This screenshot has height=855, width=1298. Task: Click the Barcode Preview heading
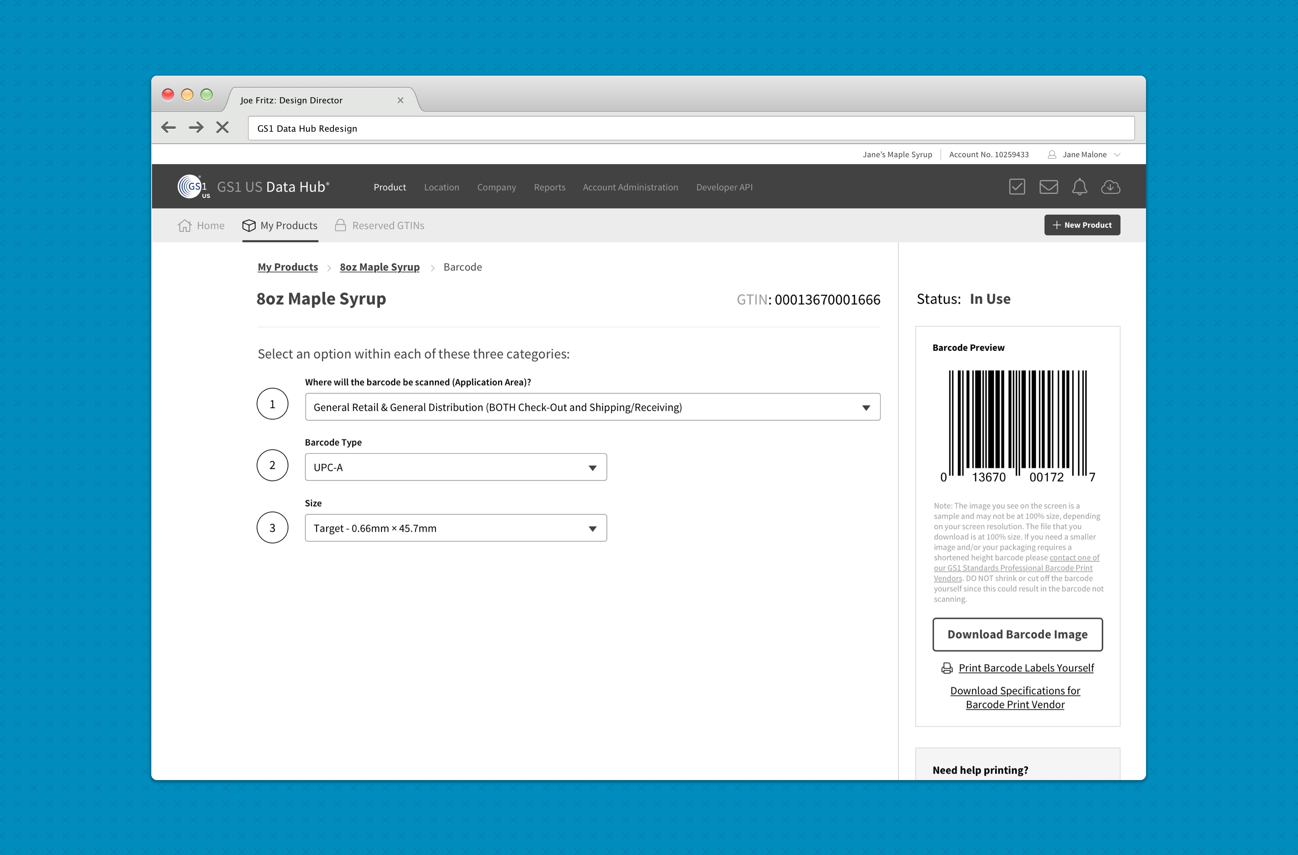coord(968,347)
